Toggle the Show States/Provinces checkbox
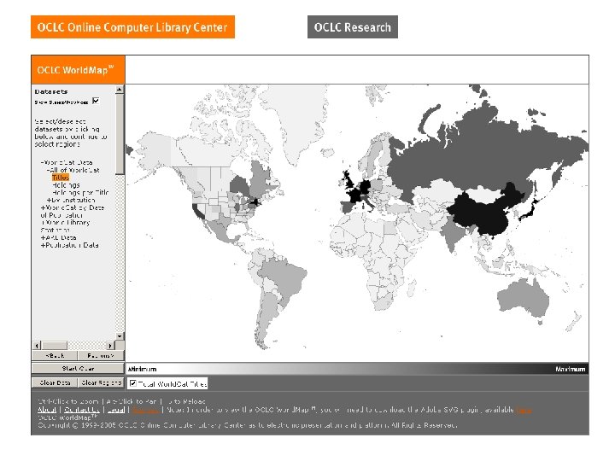The width and height of the screenshot is (615, 461). [x=96, y=101]
